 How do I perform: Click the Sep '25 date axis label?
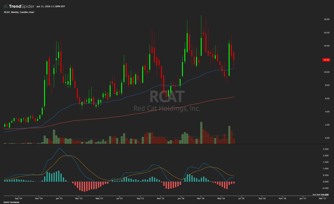coord(140,199)
